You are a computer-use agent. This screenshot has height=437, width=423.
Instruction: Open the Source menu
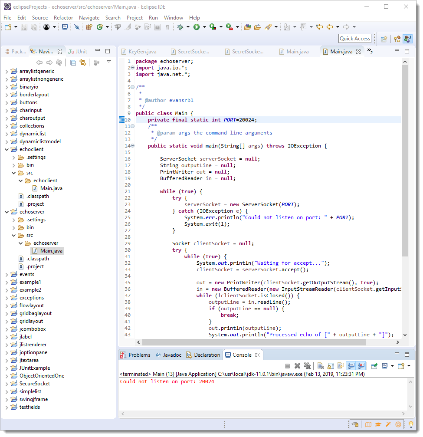[40, 18]
